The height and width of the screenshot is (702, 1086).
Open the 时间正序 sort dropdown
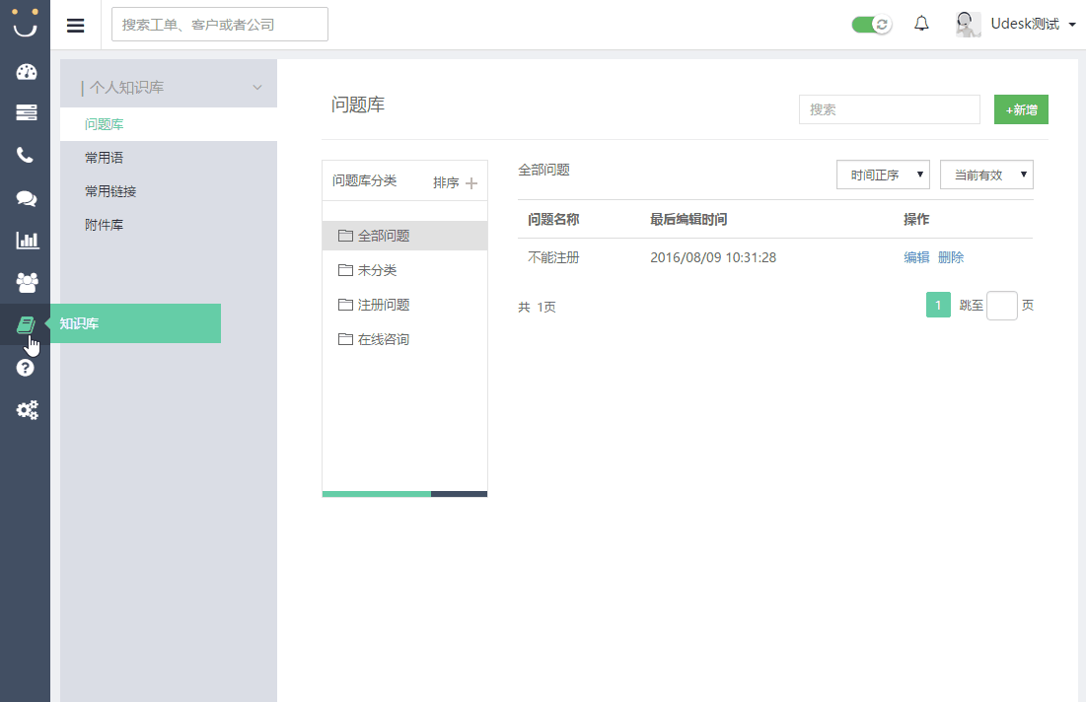(883, 175)
